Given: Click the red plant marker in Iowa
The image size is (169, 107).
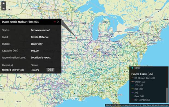Looking at the screenshot, I should 76,38.
